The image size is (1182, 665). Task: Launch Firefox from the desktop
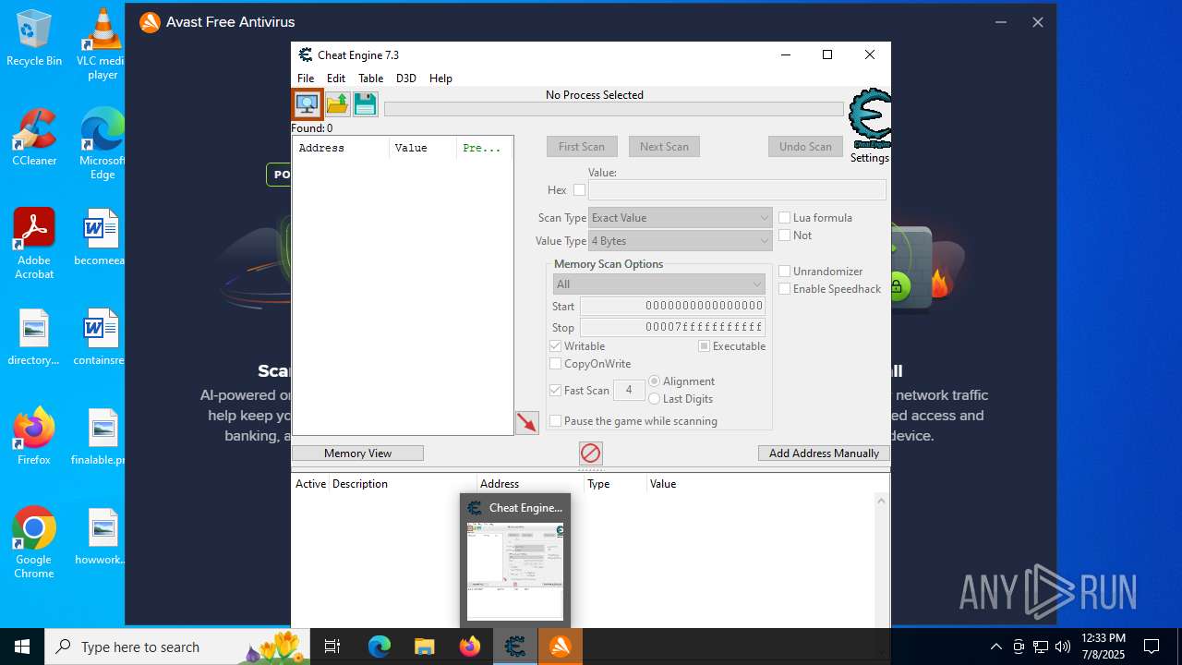(34, 436)
